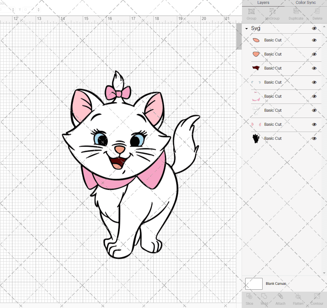The image size is (327, 308).
Task: Click the layers panel scroll-up arrow
Action: (x=324, y=27)
